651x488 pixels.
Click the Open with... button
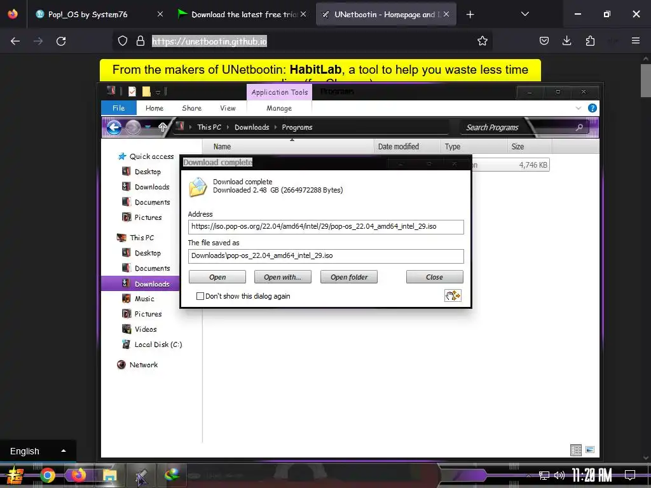282,277
